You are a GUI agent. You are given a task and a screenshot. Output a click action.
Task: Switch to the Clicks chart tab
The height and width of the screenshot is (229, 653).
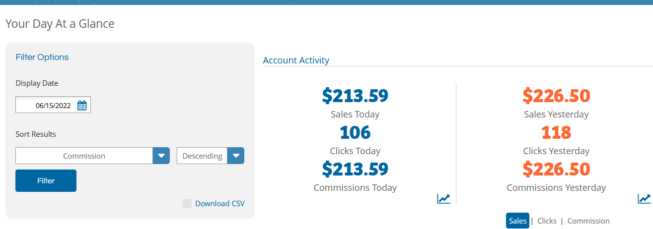click(547, 221)
